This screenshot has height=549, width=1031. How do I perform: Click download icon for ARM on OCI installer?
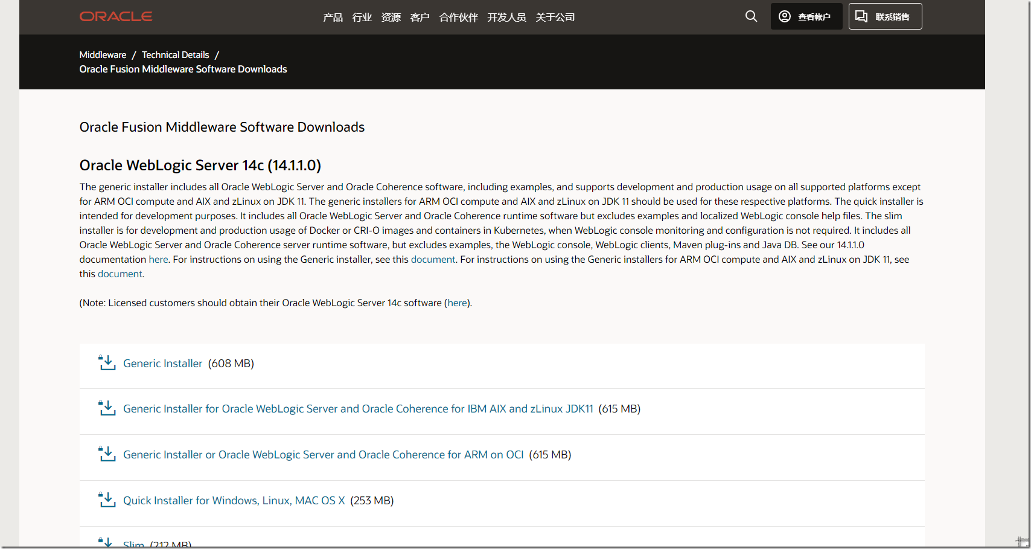coord(107,454)
